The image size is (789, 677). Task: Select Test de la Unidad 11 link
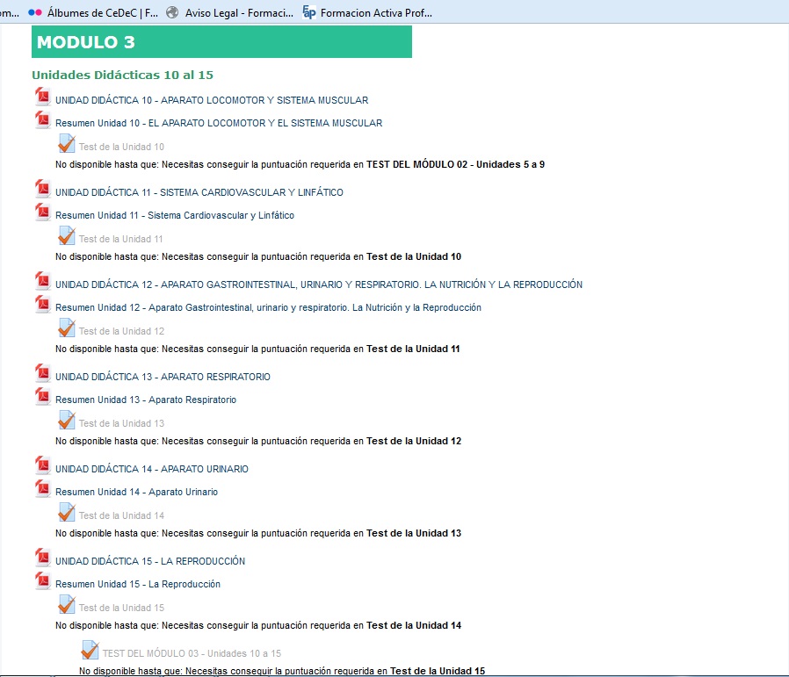[x=120, y=239]
